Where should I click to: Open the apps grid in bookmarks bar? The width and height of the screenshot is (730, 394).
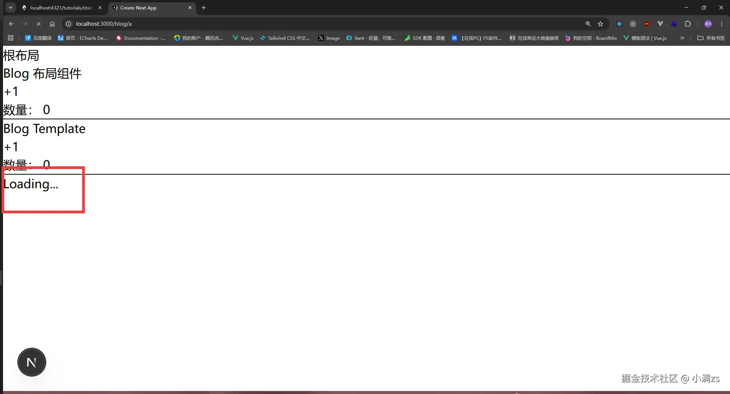point(11,38)
